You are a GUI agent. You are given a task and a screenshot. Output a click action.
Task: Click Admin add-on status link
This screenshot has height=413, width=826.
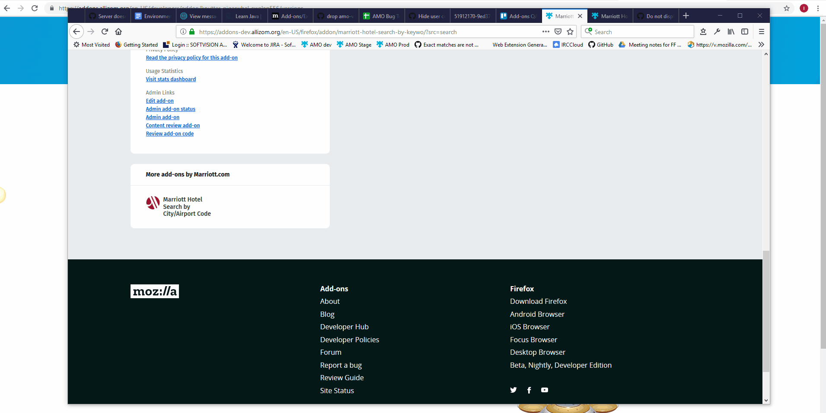click(x=170, y=109)
